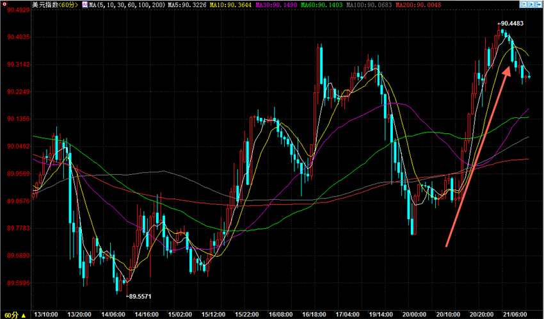This screenshot has width=544, height=319.
Task: Click the first blue icon button at top-right
Action: (x=523, y=4)
